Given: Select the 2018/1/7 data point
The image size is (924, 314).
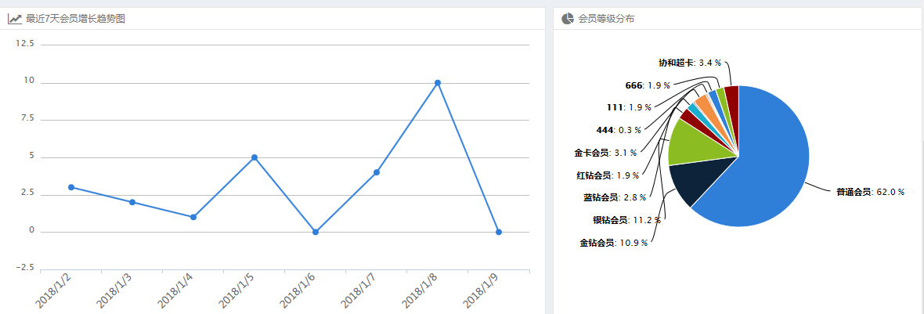Looking at the screenshot, I should click(377, 172).
